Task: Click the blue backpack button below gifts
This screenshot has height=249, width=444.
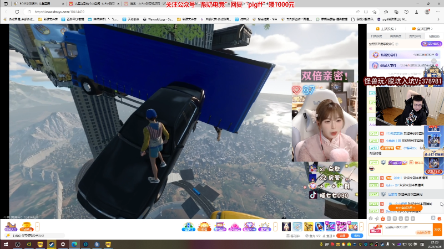Action: point(357,236)
